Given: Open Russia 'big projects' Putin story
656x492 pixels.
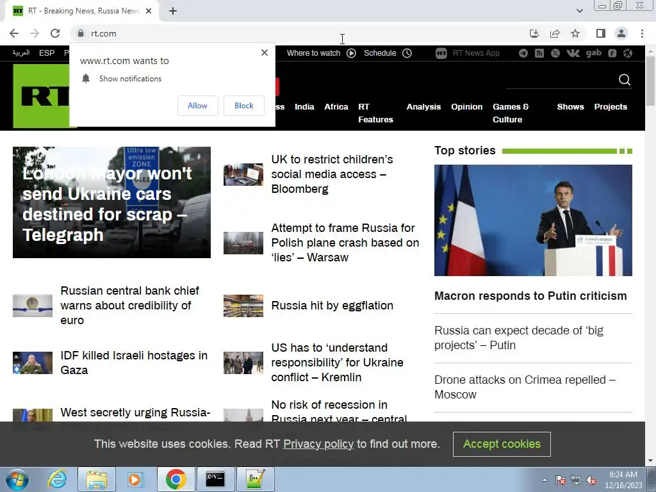Looking at the screenshot, I should (519, 338).
